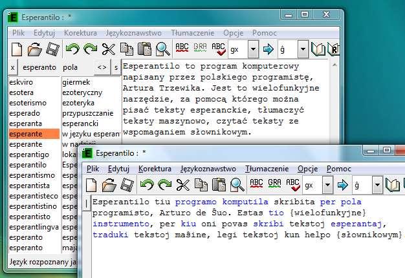Image resolution: width=405 pixels, height=278 pixels.
Task: Open Tłumaczenie menu in back window
Action: click(x=192, y=33)
